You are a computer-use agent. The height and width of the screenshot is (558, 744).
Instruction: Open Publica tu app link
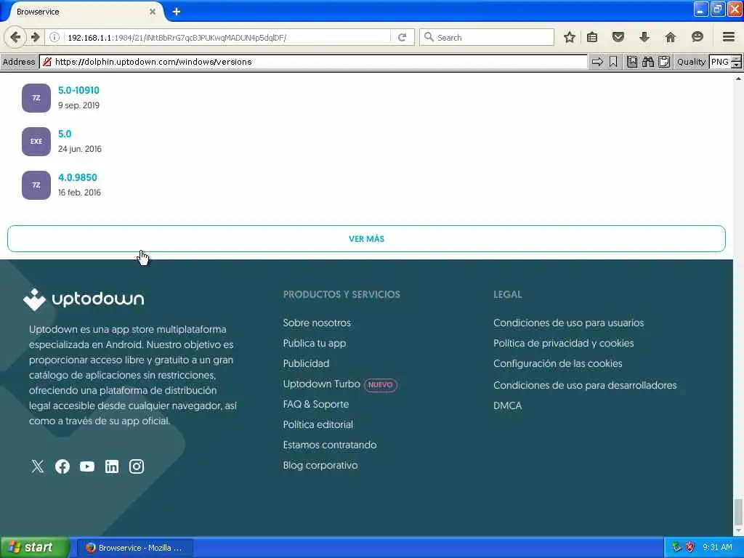pyautogui.click(x=315, y=343)
